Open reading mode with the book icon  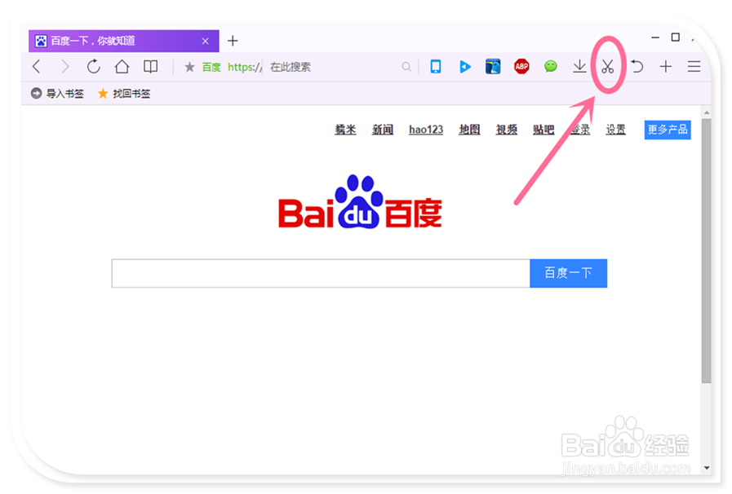point(150,67)
